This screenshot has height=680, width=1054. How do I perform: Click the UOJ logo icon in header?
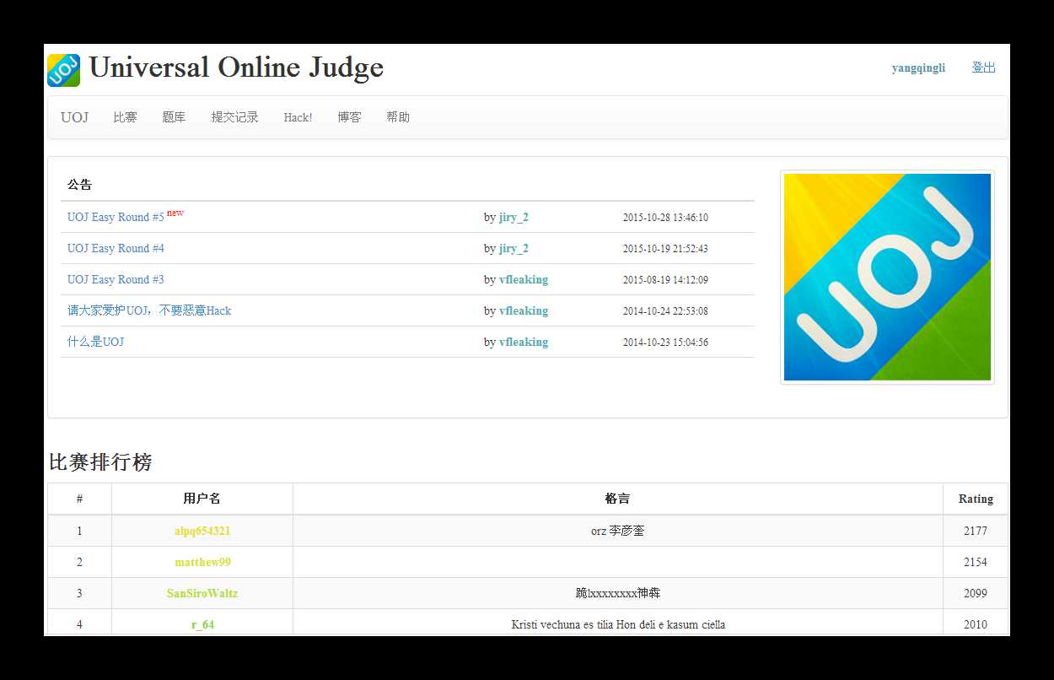(63, 70)
